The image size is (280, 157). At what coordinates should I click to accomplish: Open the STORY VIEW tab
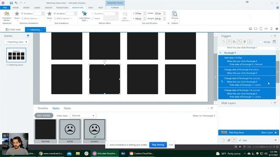(x=13, y=30)
